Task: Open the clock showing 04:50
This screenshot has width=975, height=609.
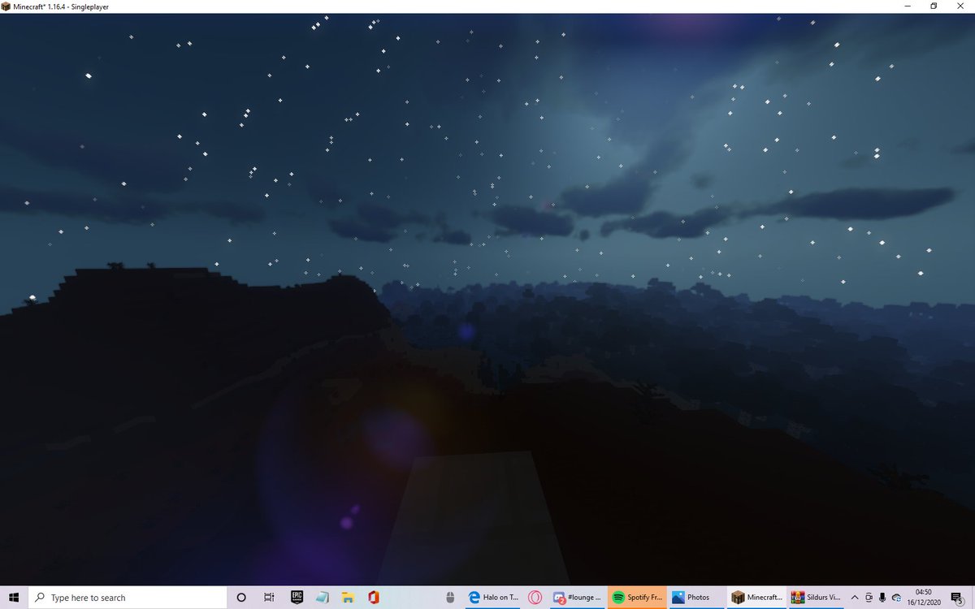Action: (x=924, y=598)
